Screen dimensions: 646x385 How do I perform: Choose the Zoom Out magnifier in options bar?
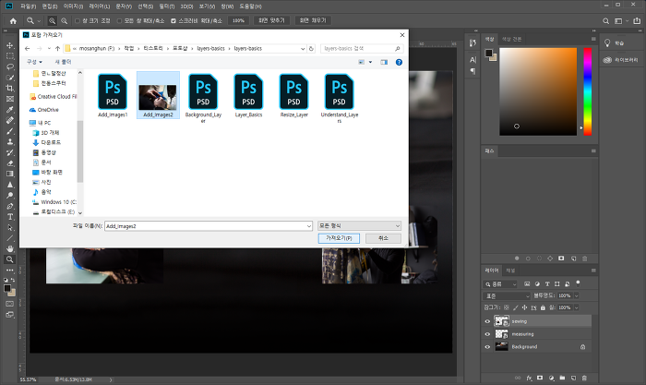tap(65, 20)
